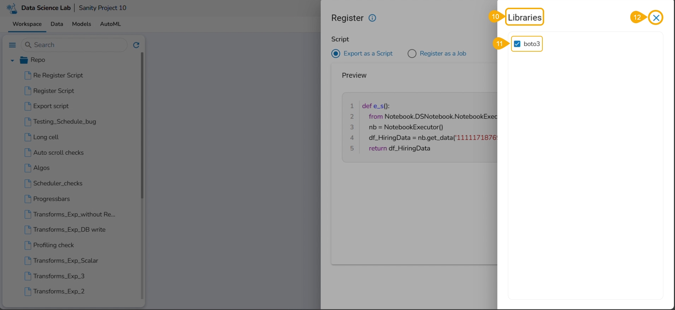This screenshot has width=675, height=310.
Task: Open the Workspace tab
Action: coord(27,24)
